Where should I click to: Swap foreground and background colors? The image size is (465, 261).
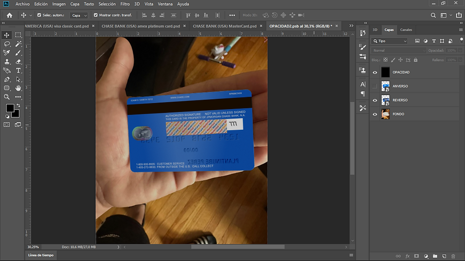19,105
